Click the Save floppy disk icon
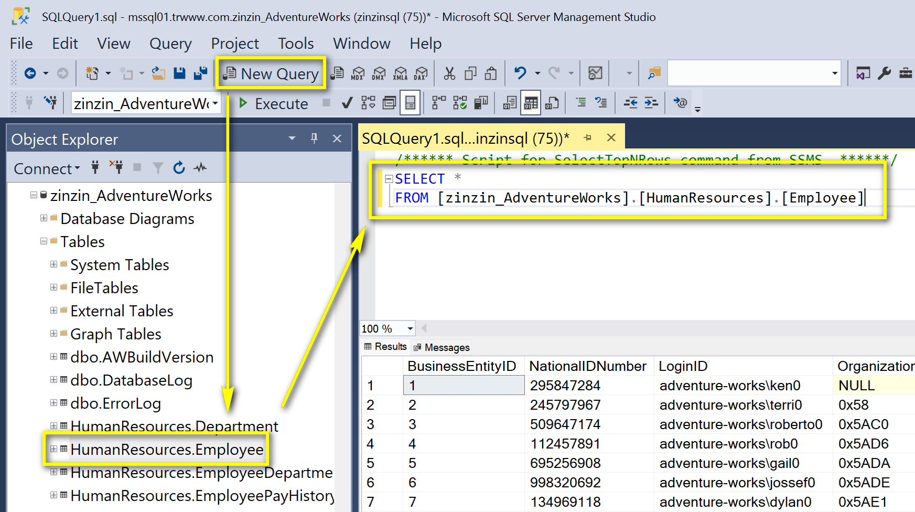 179,73
